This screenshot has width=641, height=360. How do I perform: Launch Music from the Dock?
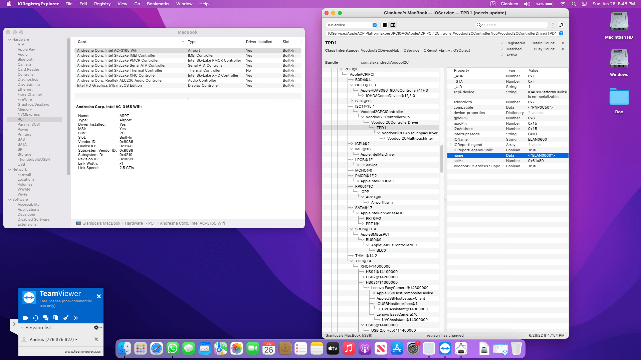349,349
